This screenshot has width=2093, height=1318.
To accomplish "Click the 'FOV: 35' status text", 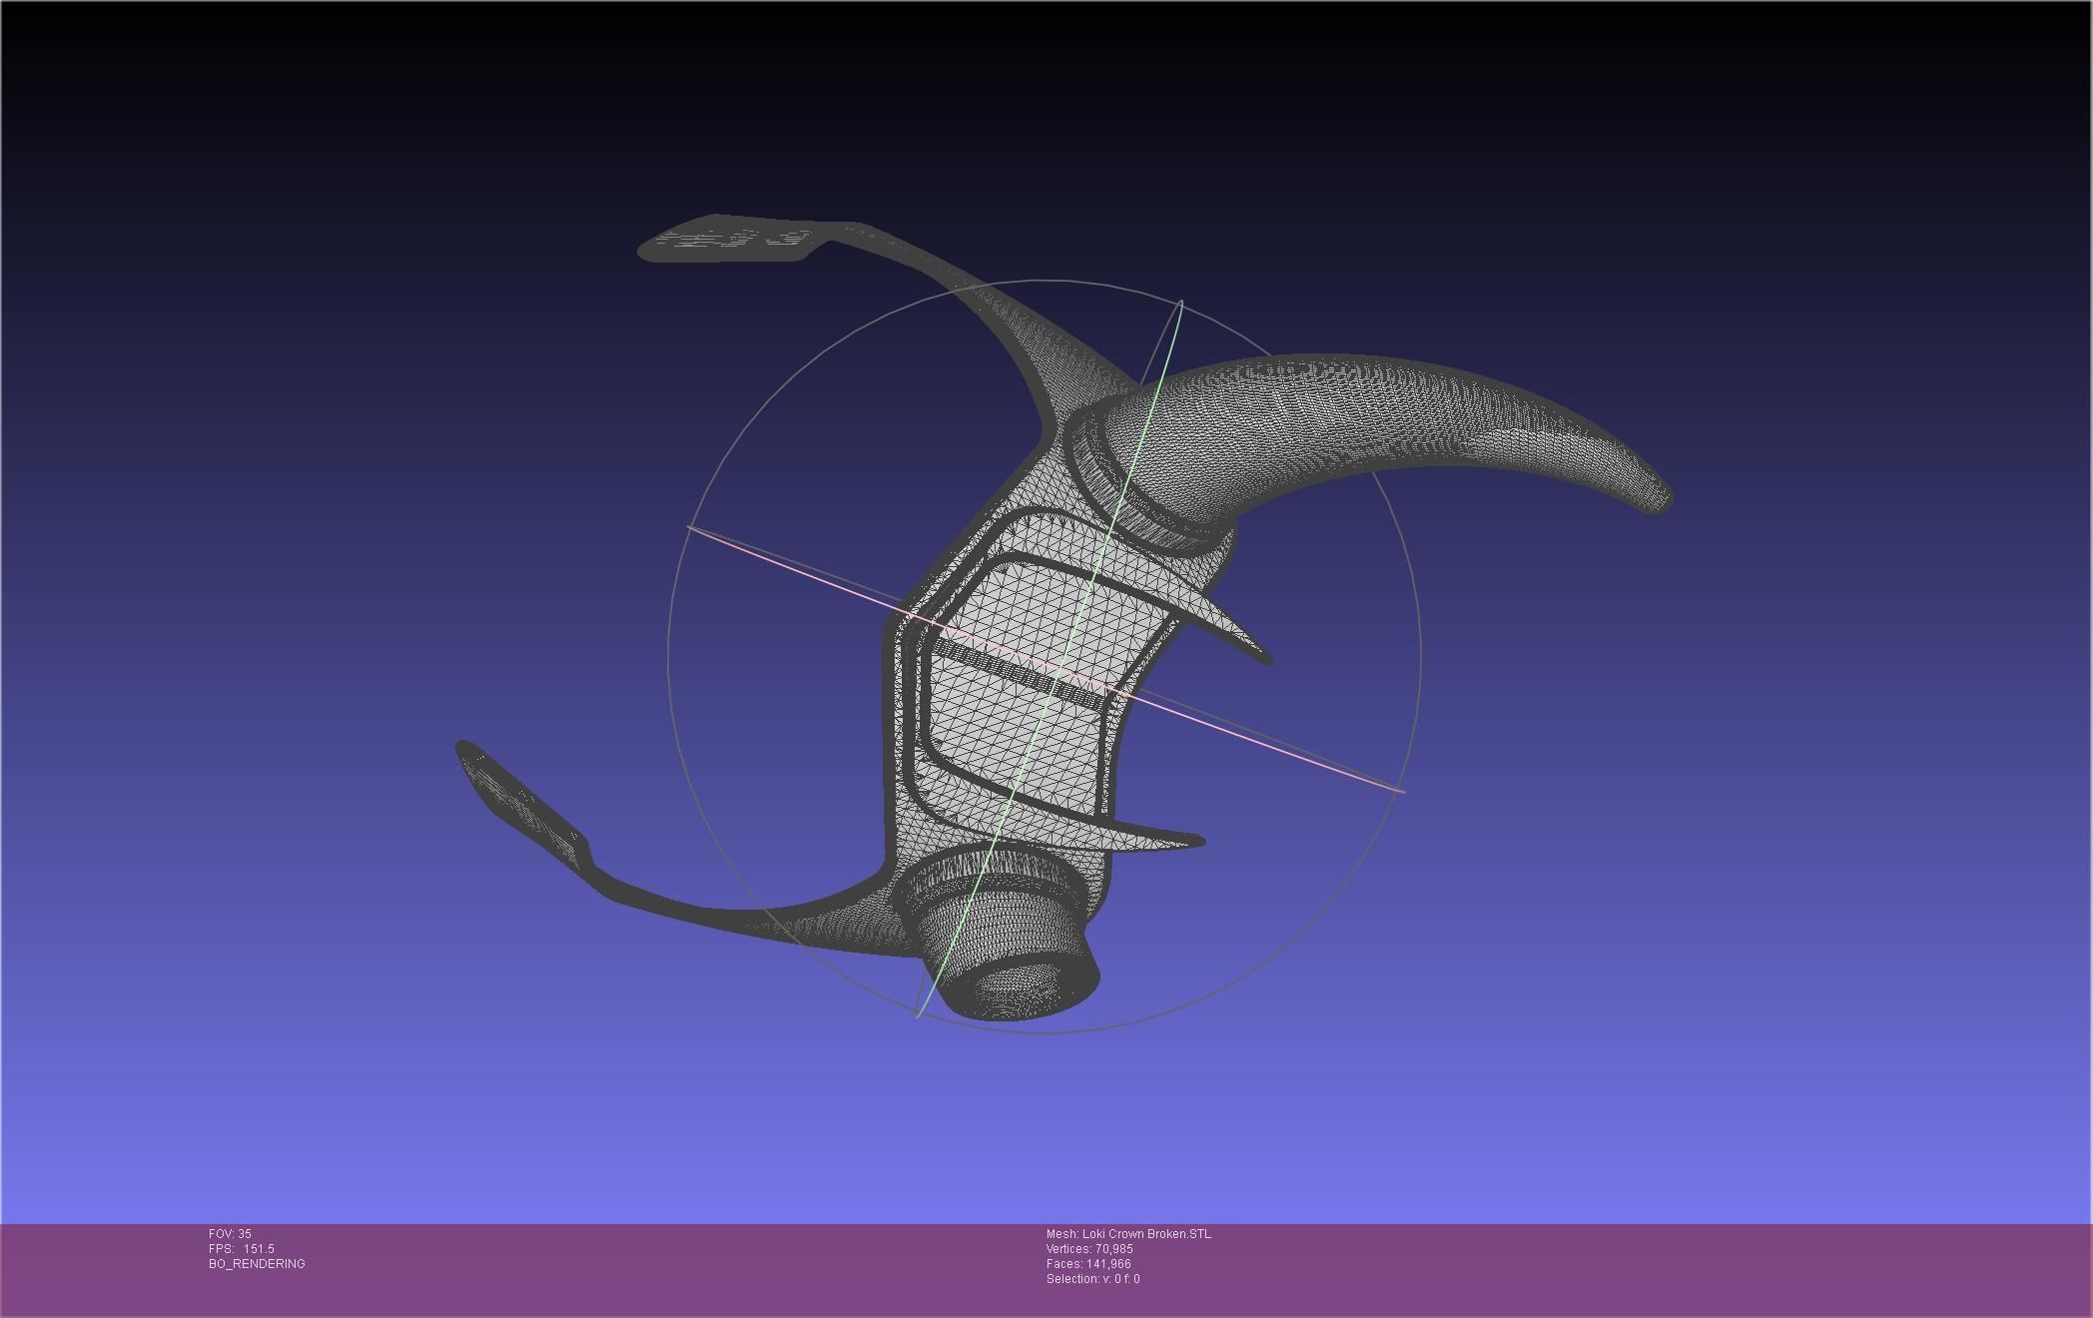I will [x=230, y=1234].
